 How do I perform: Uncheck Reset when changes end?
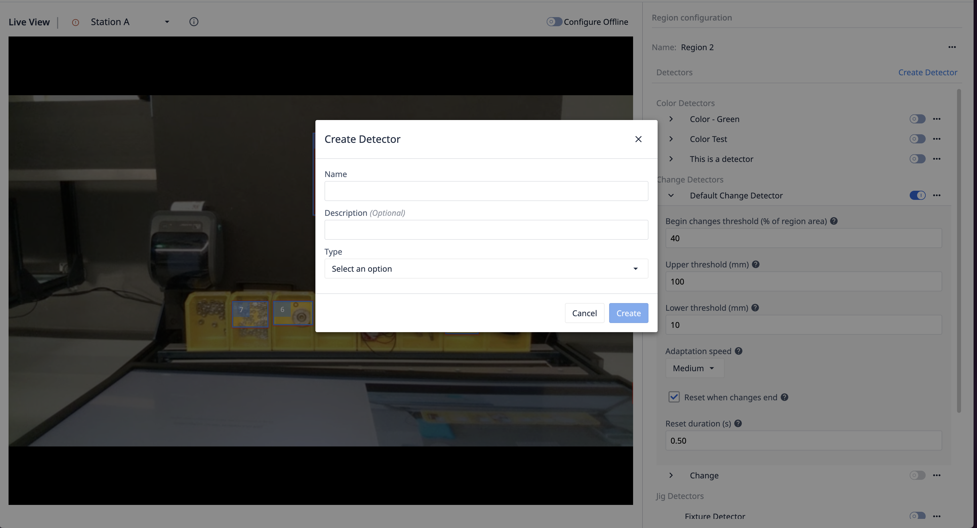point(674,397)
